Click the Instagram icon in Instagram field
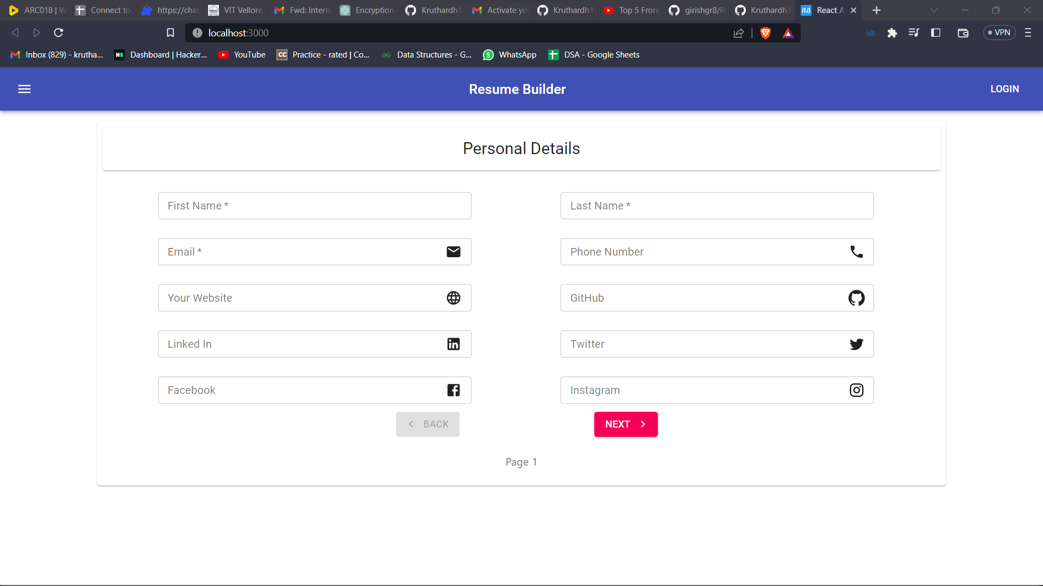The image size is (1043, 586). [856, 390]
